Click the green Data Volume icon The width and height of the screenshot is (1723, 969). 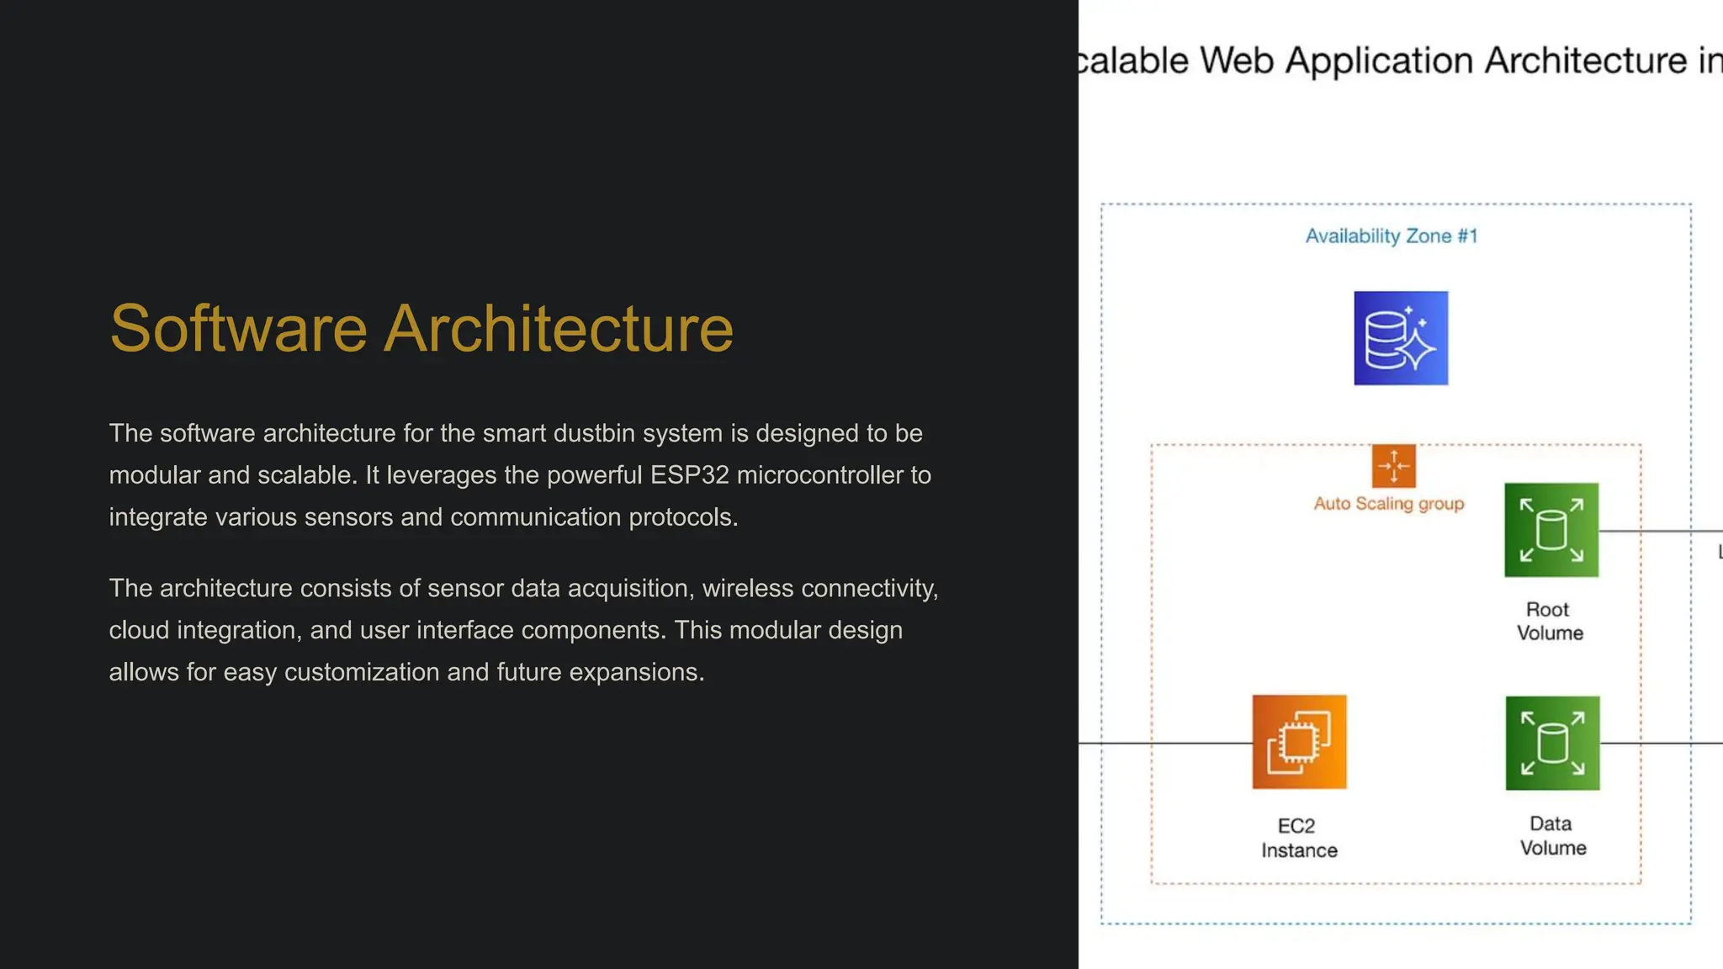click(1552, 743)
